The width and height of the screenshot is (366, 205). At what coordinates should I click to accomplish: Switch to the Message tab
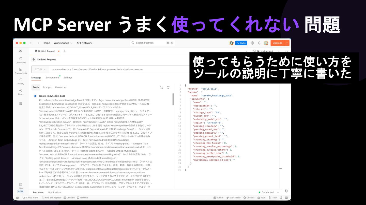coord(36,78)
